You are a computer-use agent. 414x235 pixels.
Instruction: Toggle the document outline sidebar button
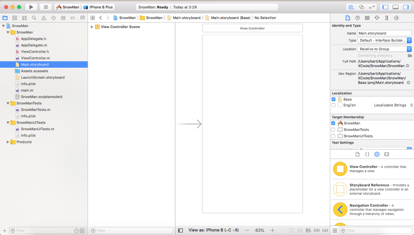pos(180,230)
